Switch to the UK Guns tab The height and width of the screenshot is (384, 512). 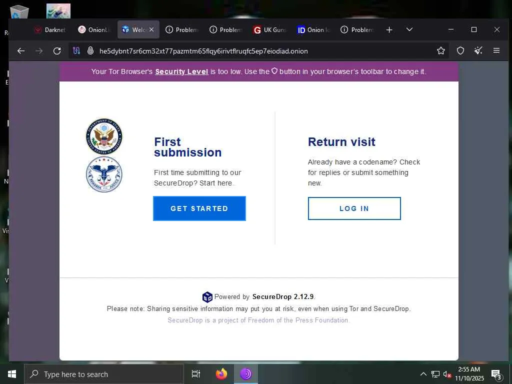[x=269, y=29]
